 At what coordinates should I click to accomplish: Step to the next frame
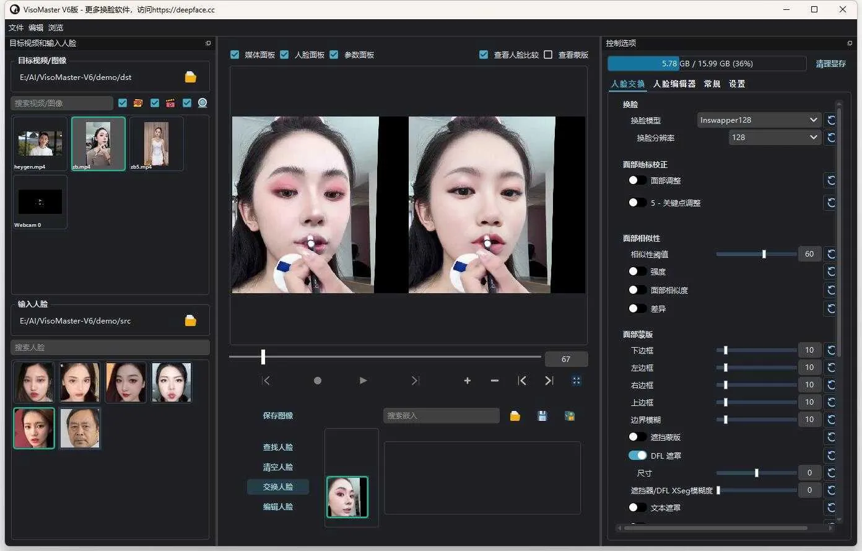pos(415,381)
